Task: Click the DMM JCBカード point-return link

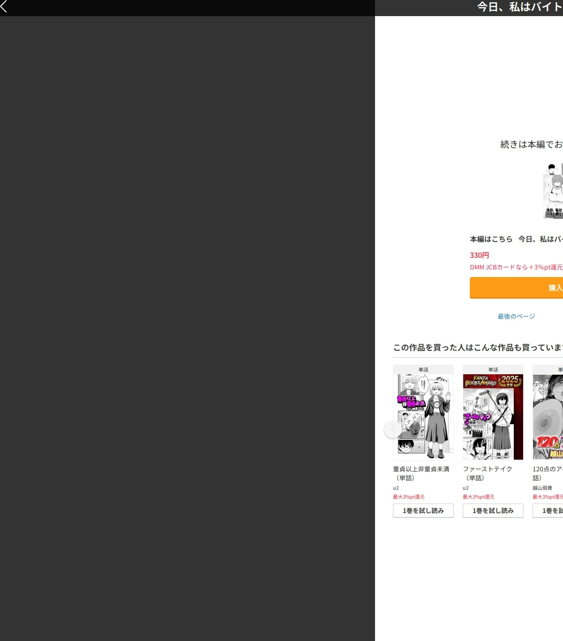Action: [x=516, y=267]
